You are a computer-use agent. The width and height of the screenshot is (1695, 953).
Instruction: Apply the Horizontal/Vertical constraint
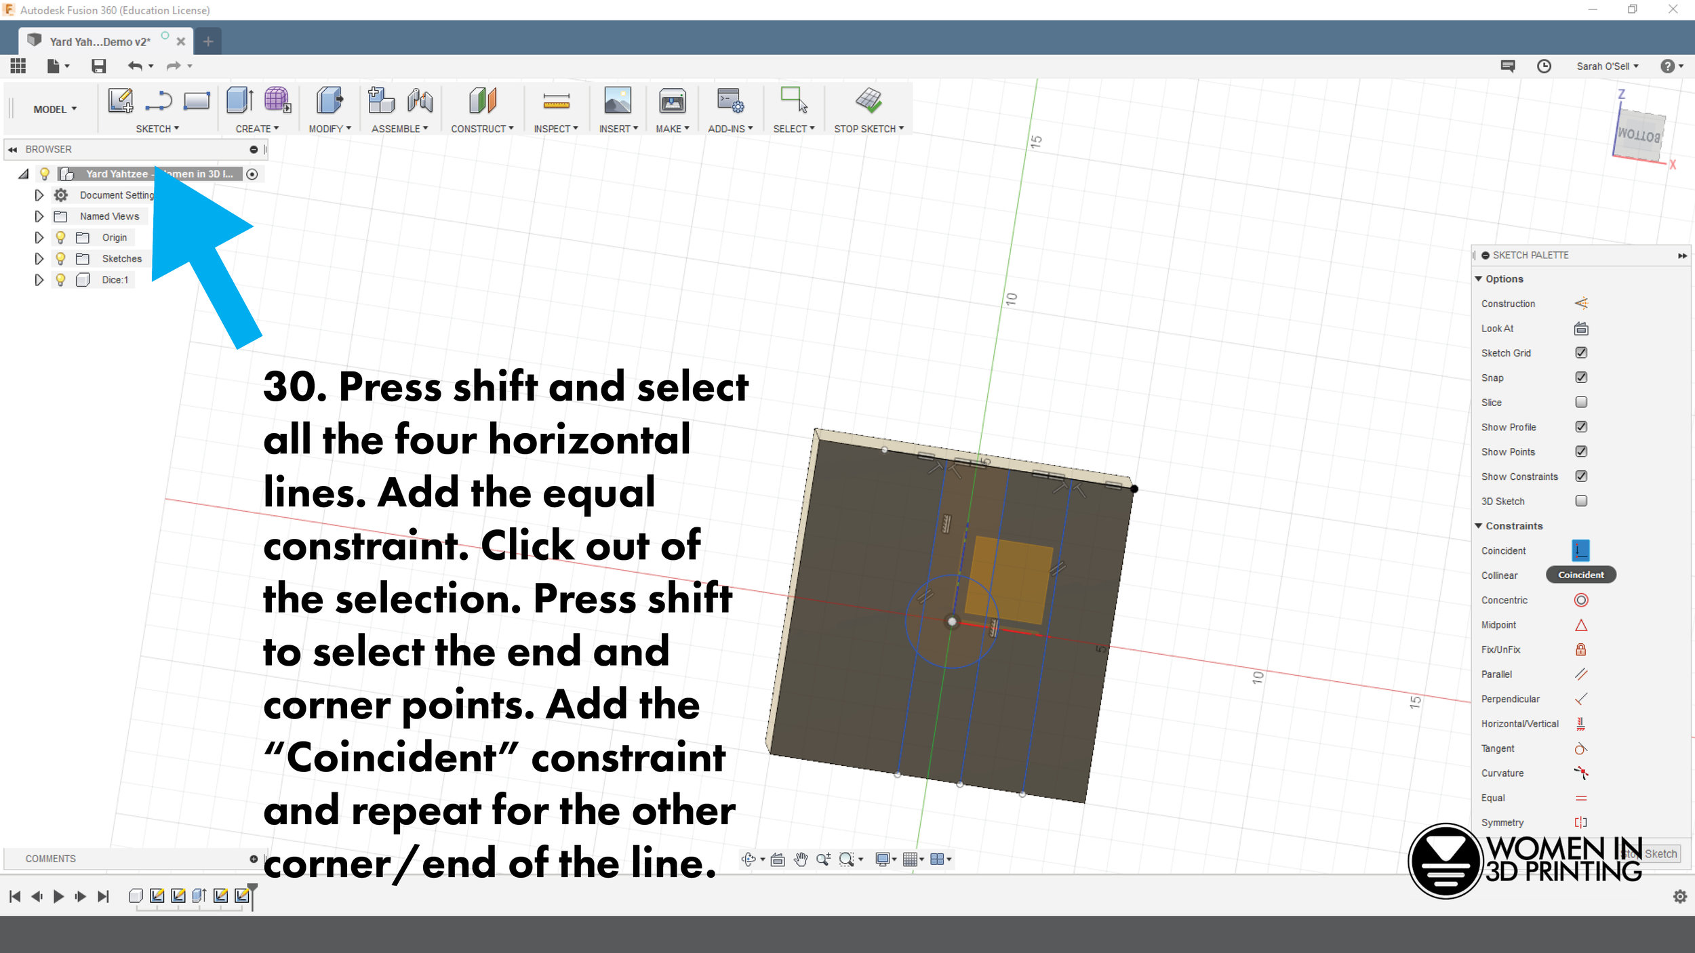[1581, 724]
